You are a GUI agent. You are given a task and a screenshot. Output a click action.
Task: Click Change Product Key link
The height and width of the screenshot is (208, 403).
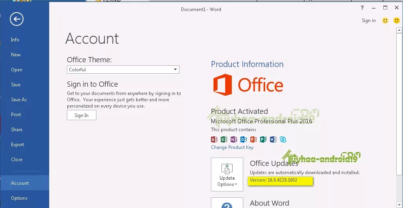point(232,147)
